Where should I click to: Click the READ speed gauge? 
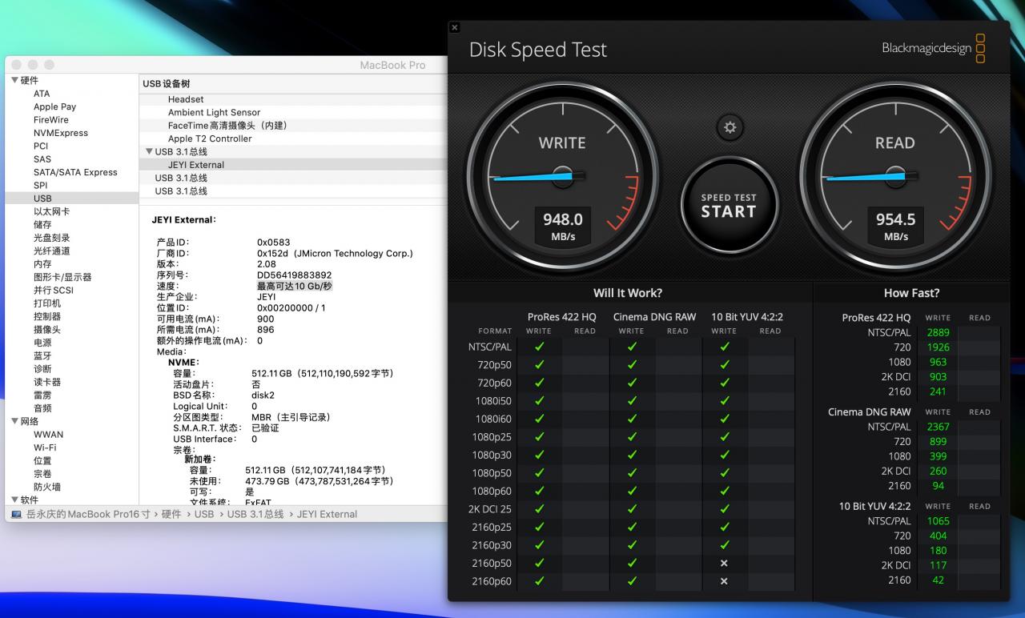(895, 177)
